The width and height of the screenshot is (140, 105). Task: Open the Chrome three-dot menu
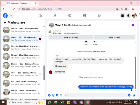point(138,9)
